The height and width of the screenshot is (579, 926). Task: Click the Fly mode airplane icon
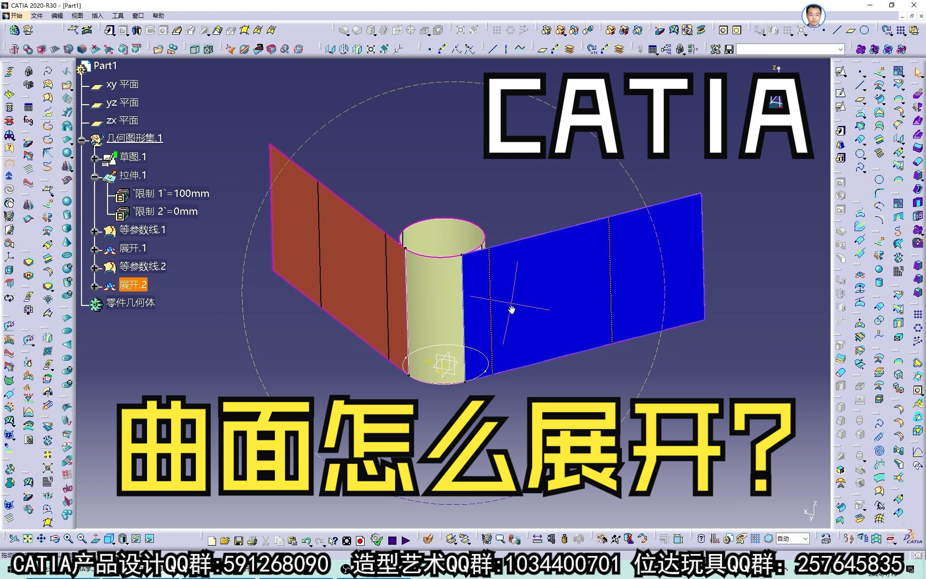click(14, 538)
